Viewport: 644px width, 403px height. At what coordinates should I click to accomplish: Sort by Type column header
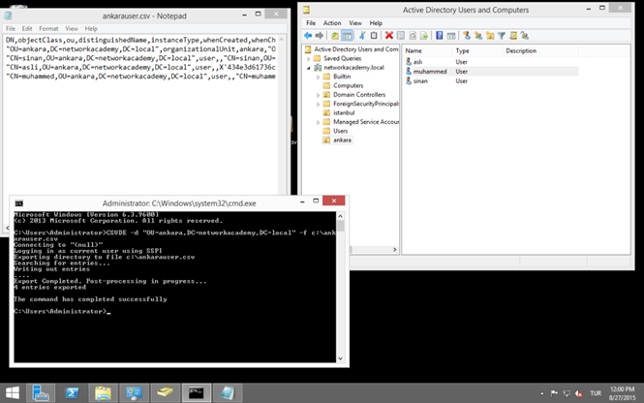pos(477,51)
